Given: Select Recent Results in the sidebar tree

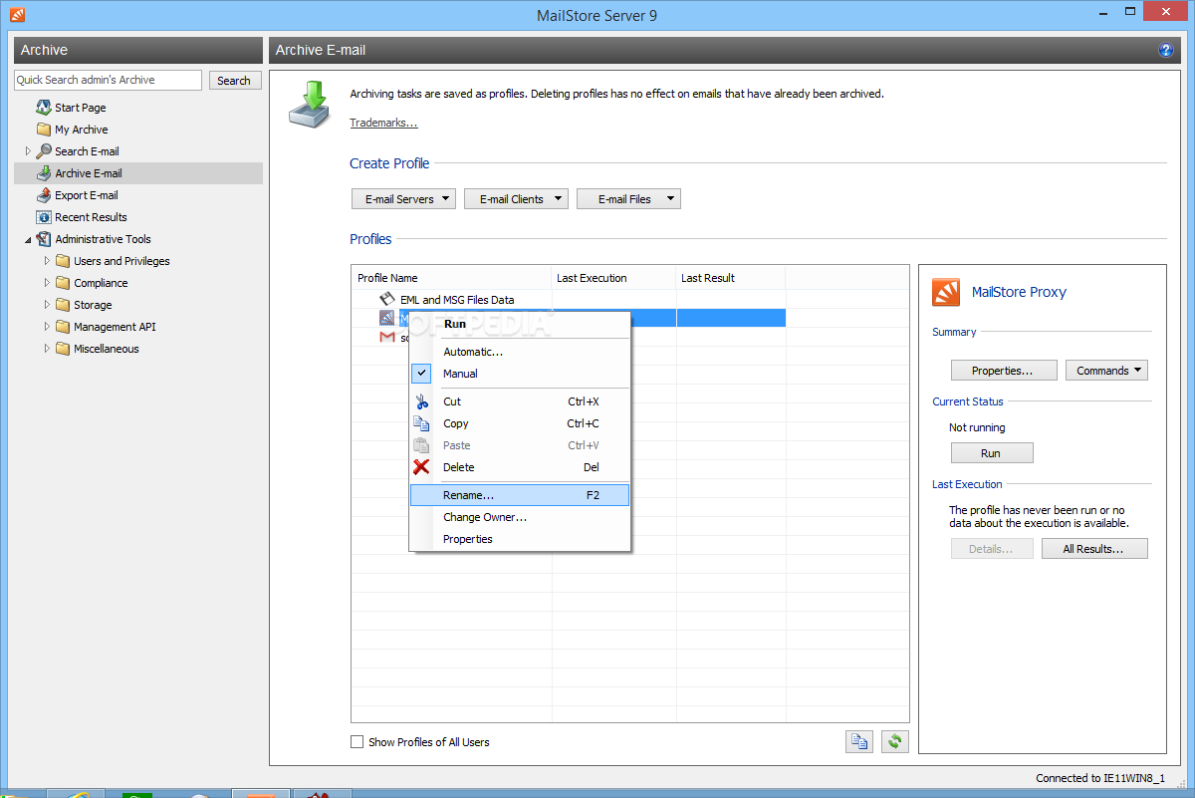Looking at the screenshot, I should [x=91, y=217].
